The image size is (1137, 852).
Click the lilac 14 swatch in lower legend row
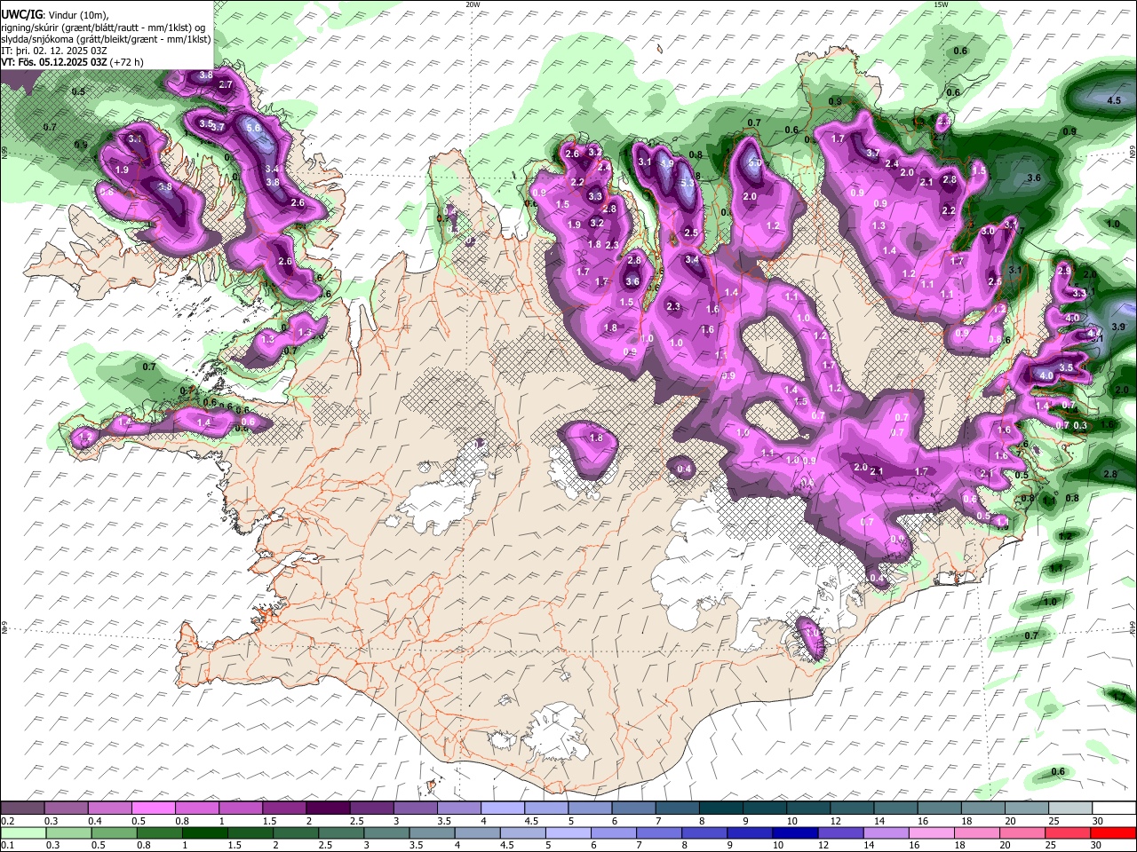click(886, 832)
